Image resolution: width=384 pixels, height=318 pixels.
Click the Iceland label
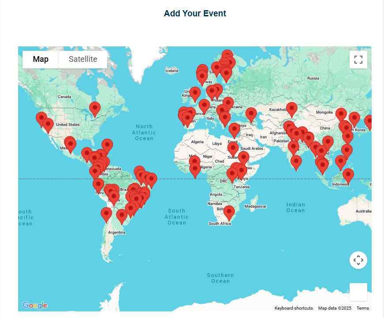[172, 71]
